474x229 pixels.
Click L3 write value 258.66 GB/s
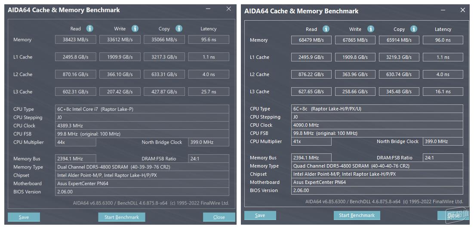(355, 92)
